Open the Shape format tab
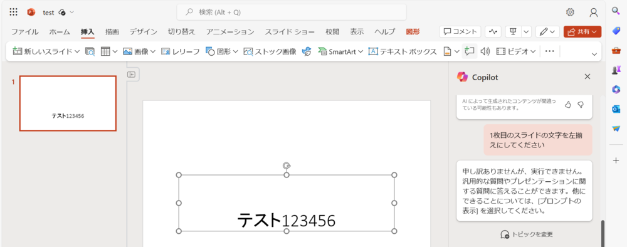Image resolution: width=627 pixels, height=247 pixels. pyautogui.click(x=413, y=31)
